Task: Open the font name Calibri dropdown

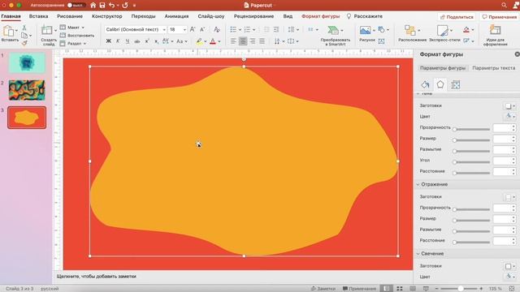Action: click(164, 30)
